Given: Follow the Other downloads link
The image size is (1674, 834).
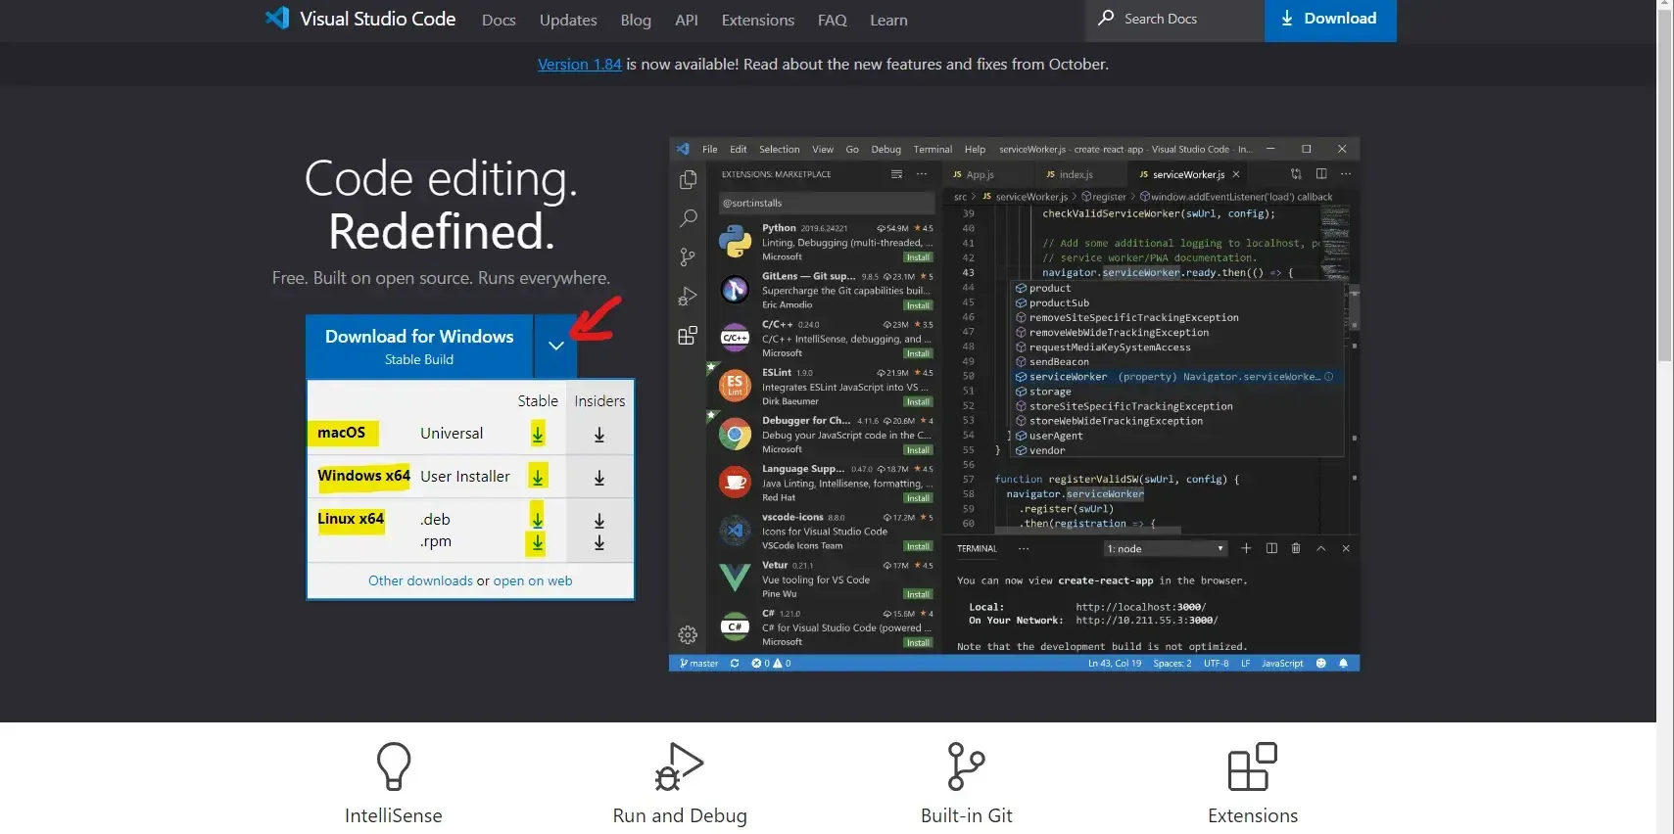Looking at the screenshot, I should click(420, 580).
